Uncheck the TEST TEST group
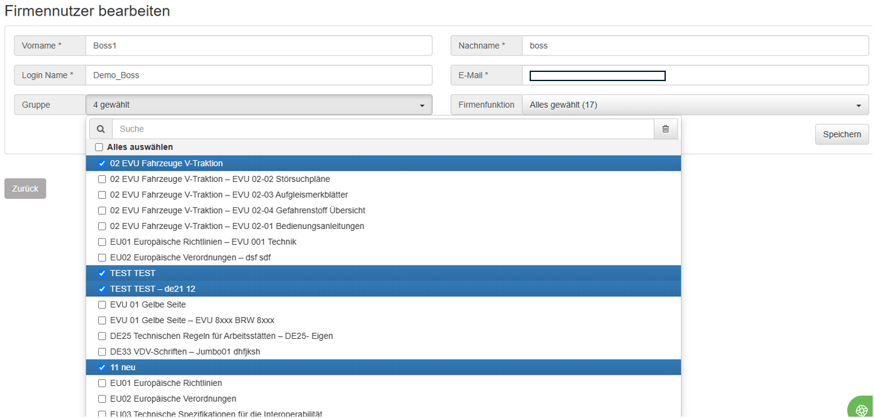Screen dimensions: 874x418 (x=101, y=273)
